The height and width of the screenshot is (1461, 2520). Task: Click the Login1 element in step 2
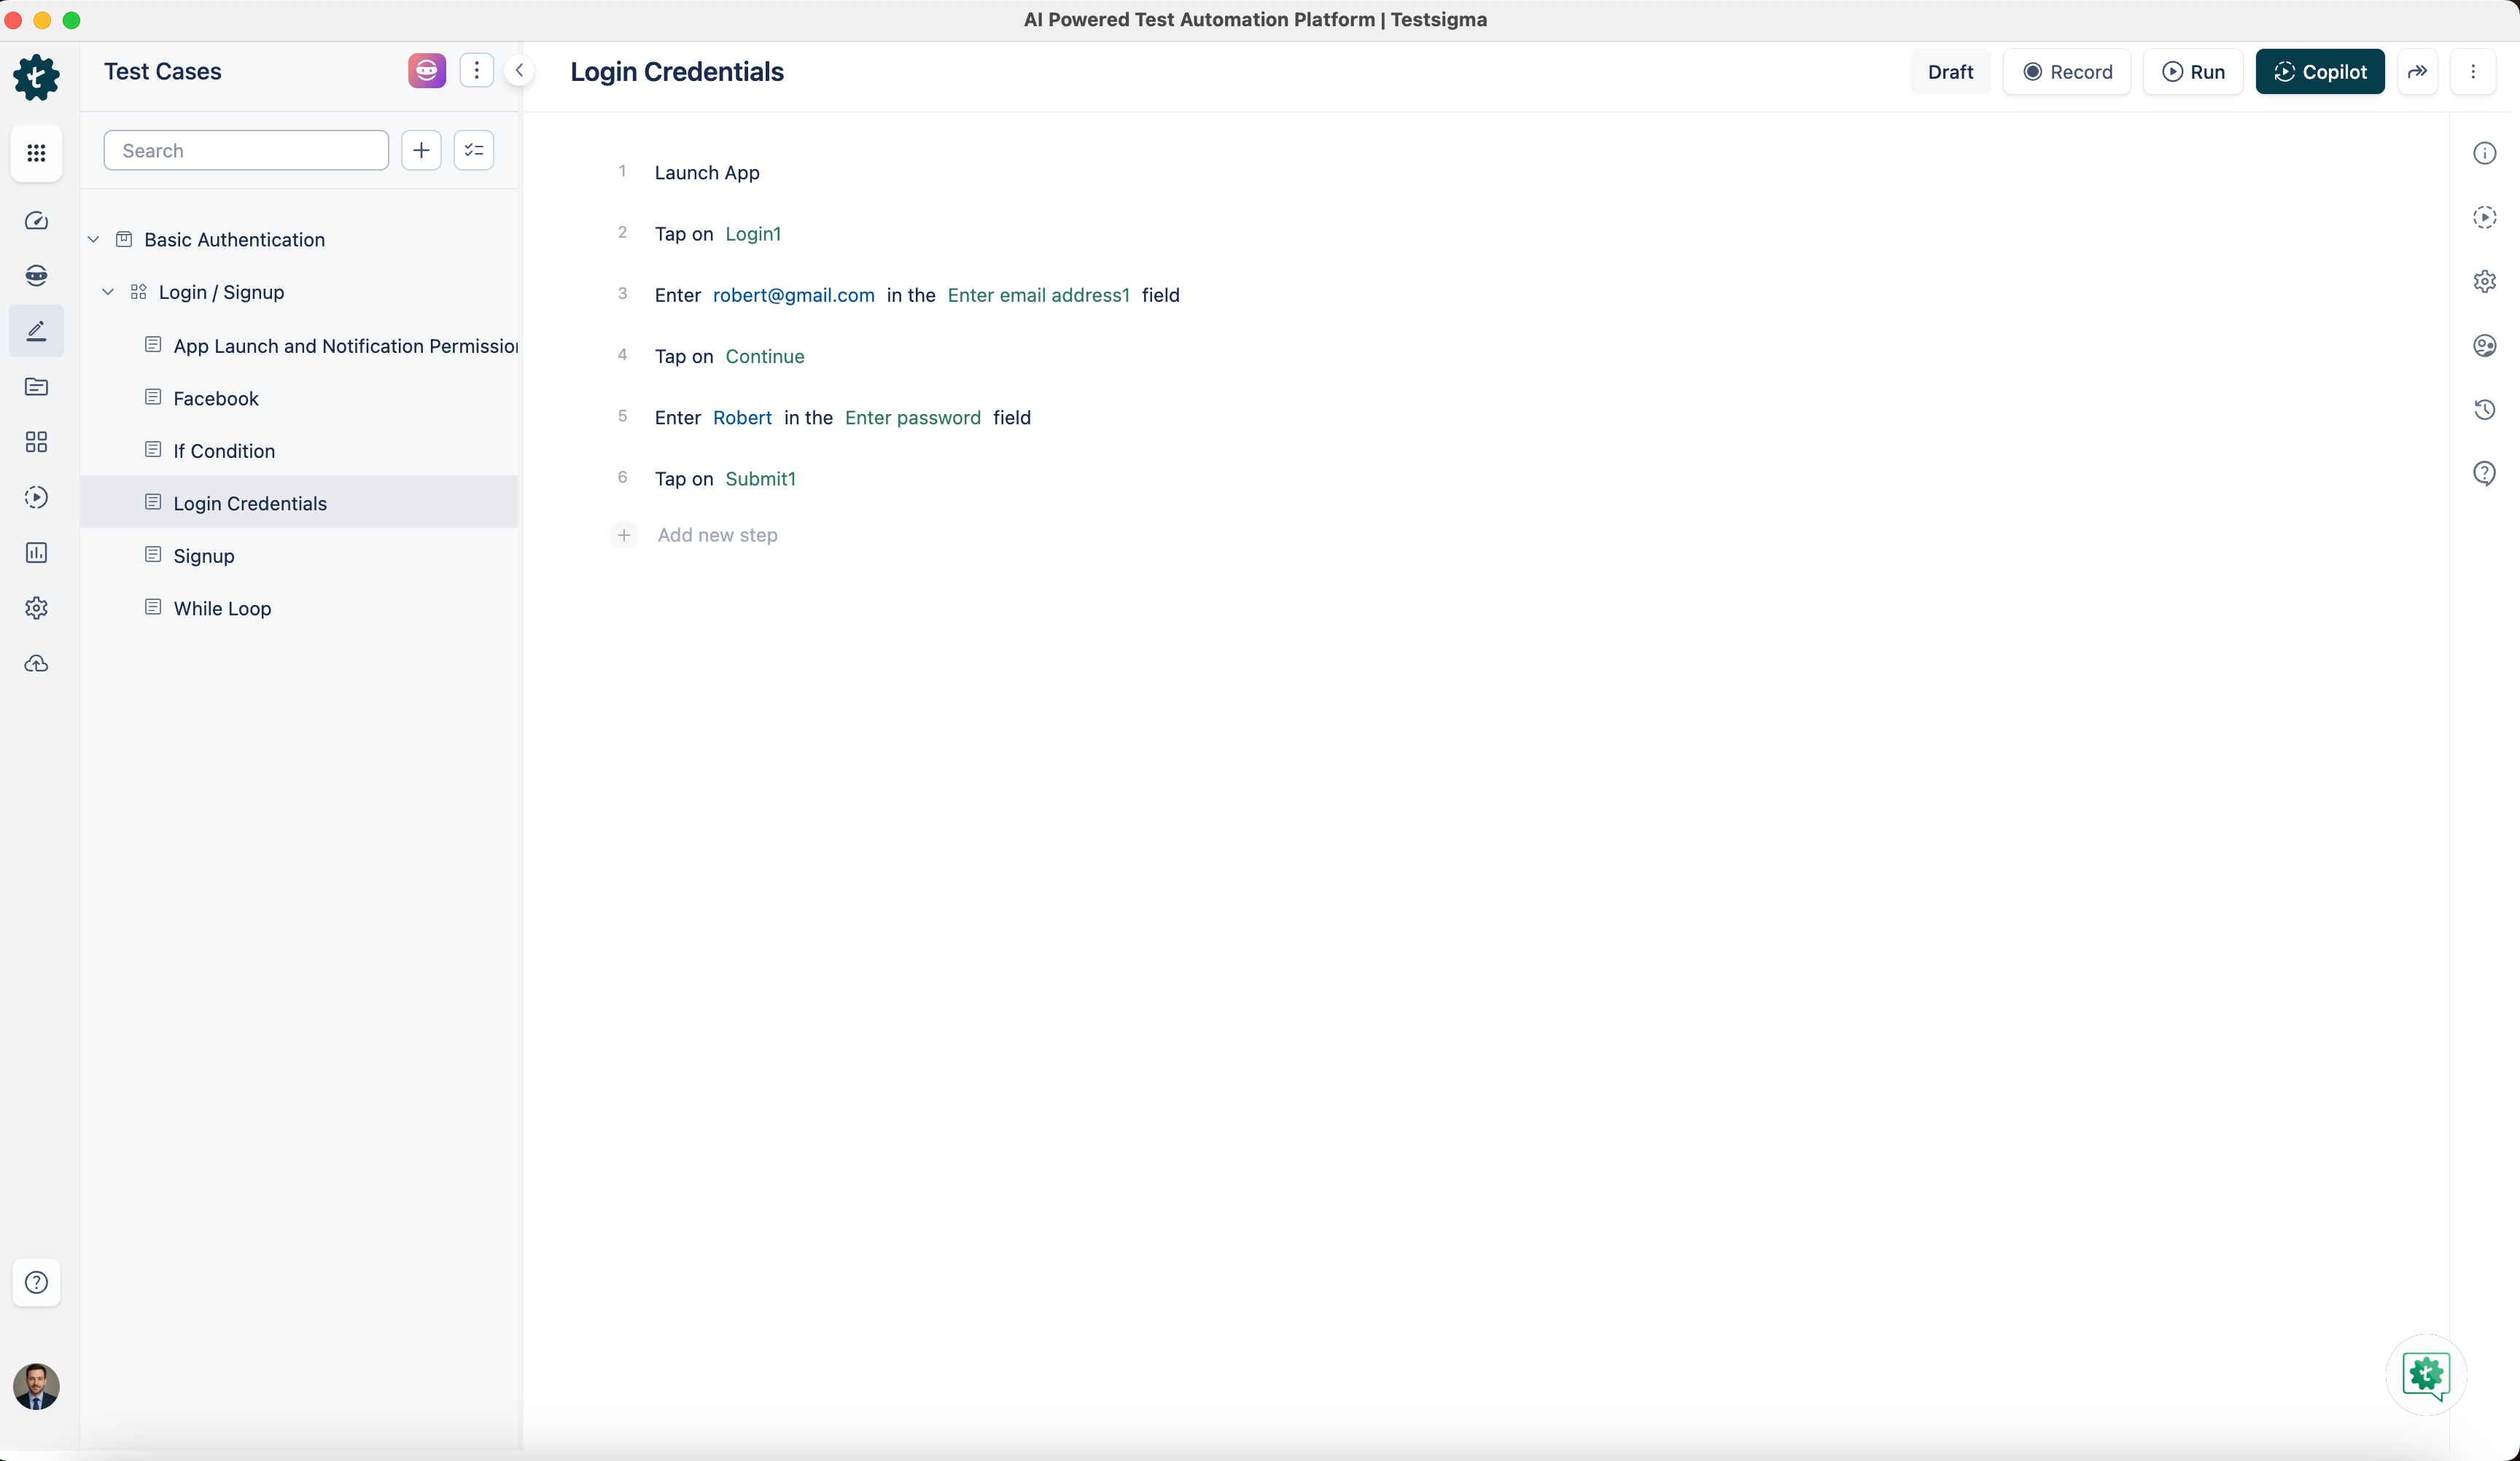click(x=753, y=234)
